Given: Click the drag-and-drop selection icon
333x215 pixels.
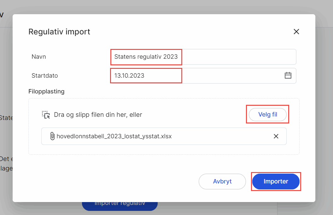Looking at the screenshot, I should coord(46,115).
